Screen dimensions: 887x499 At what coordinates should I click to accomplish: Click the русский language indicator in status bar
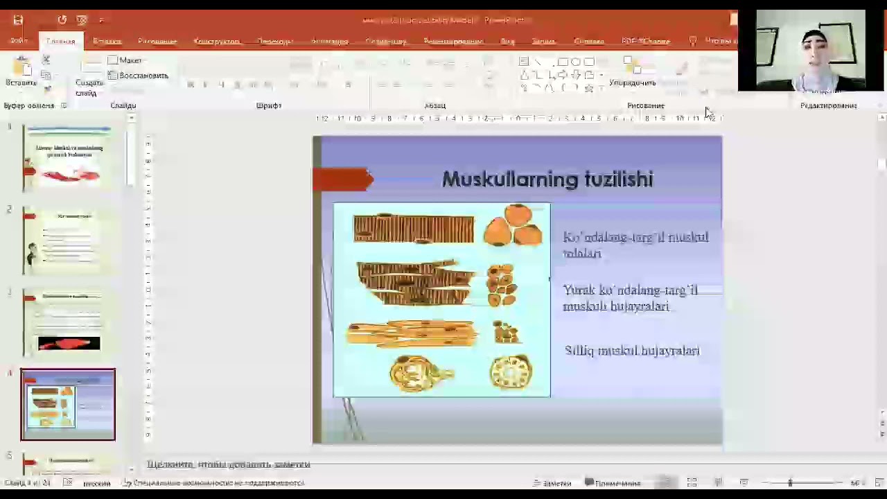(x=96, y=483)
